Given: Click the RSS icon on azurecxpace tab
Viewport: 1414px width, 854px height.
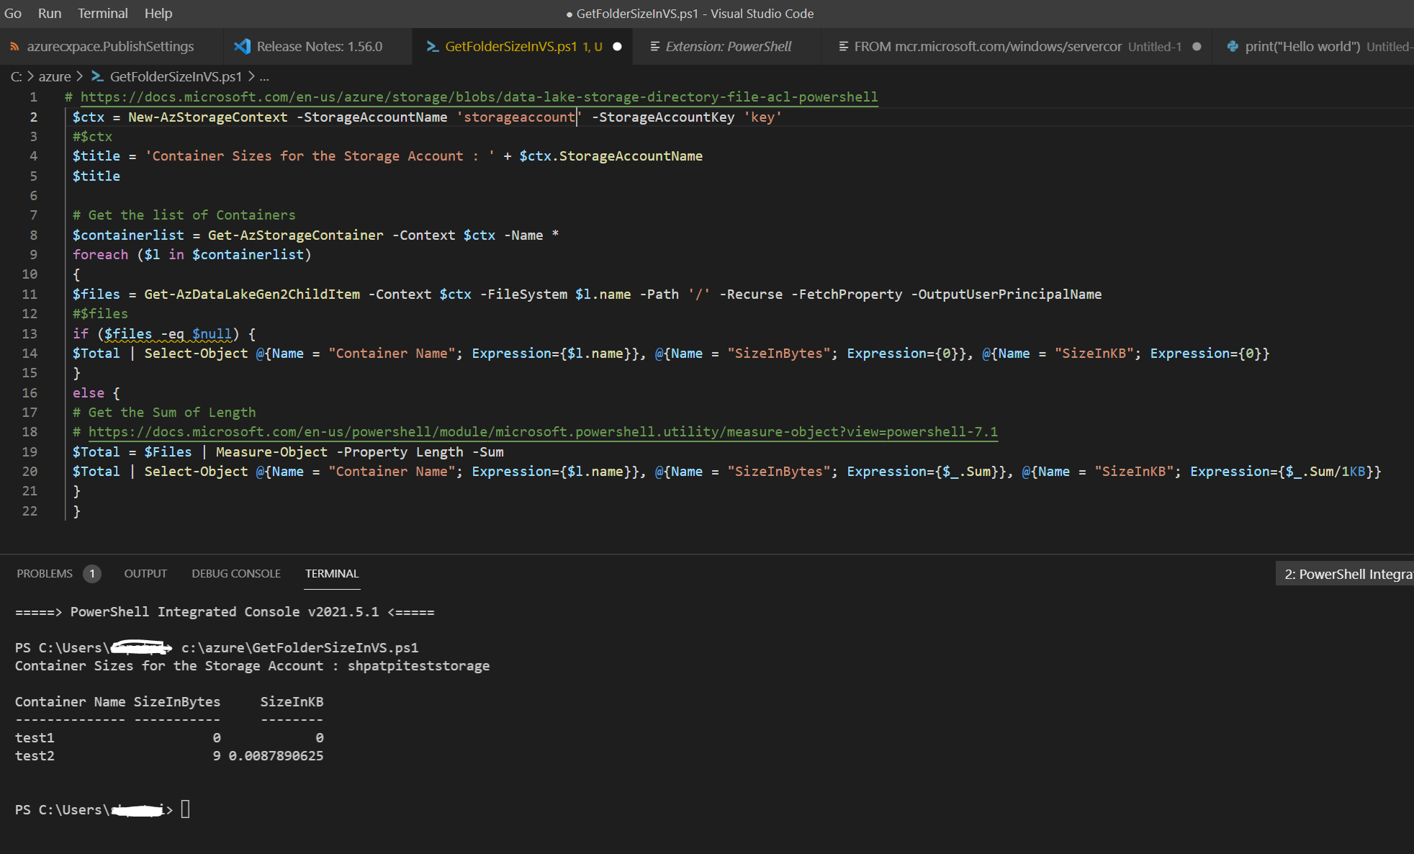Looking at the screenshot, I should point(14,46).
